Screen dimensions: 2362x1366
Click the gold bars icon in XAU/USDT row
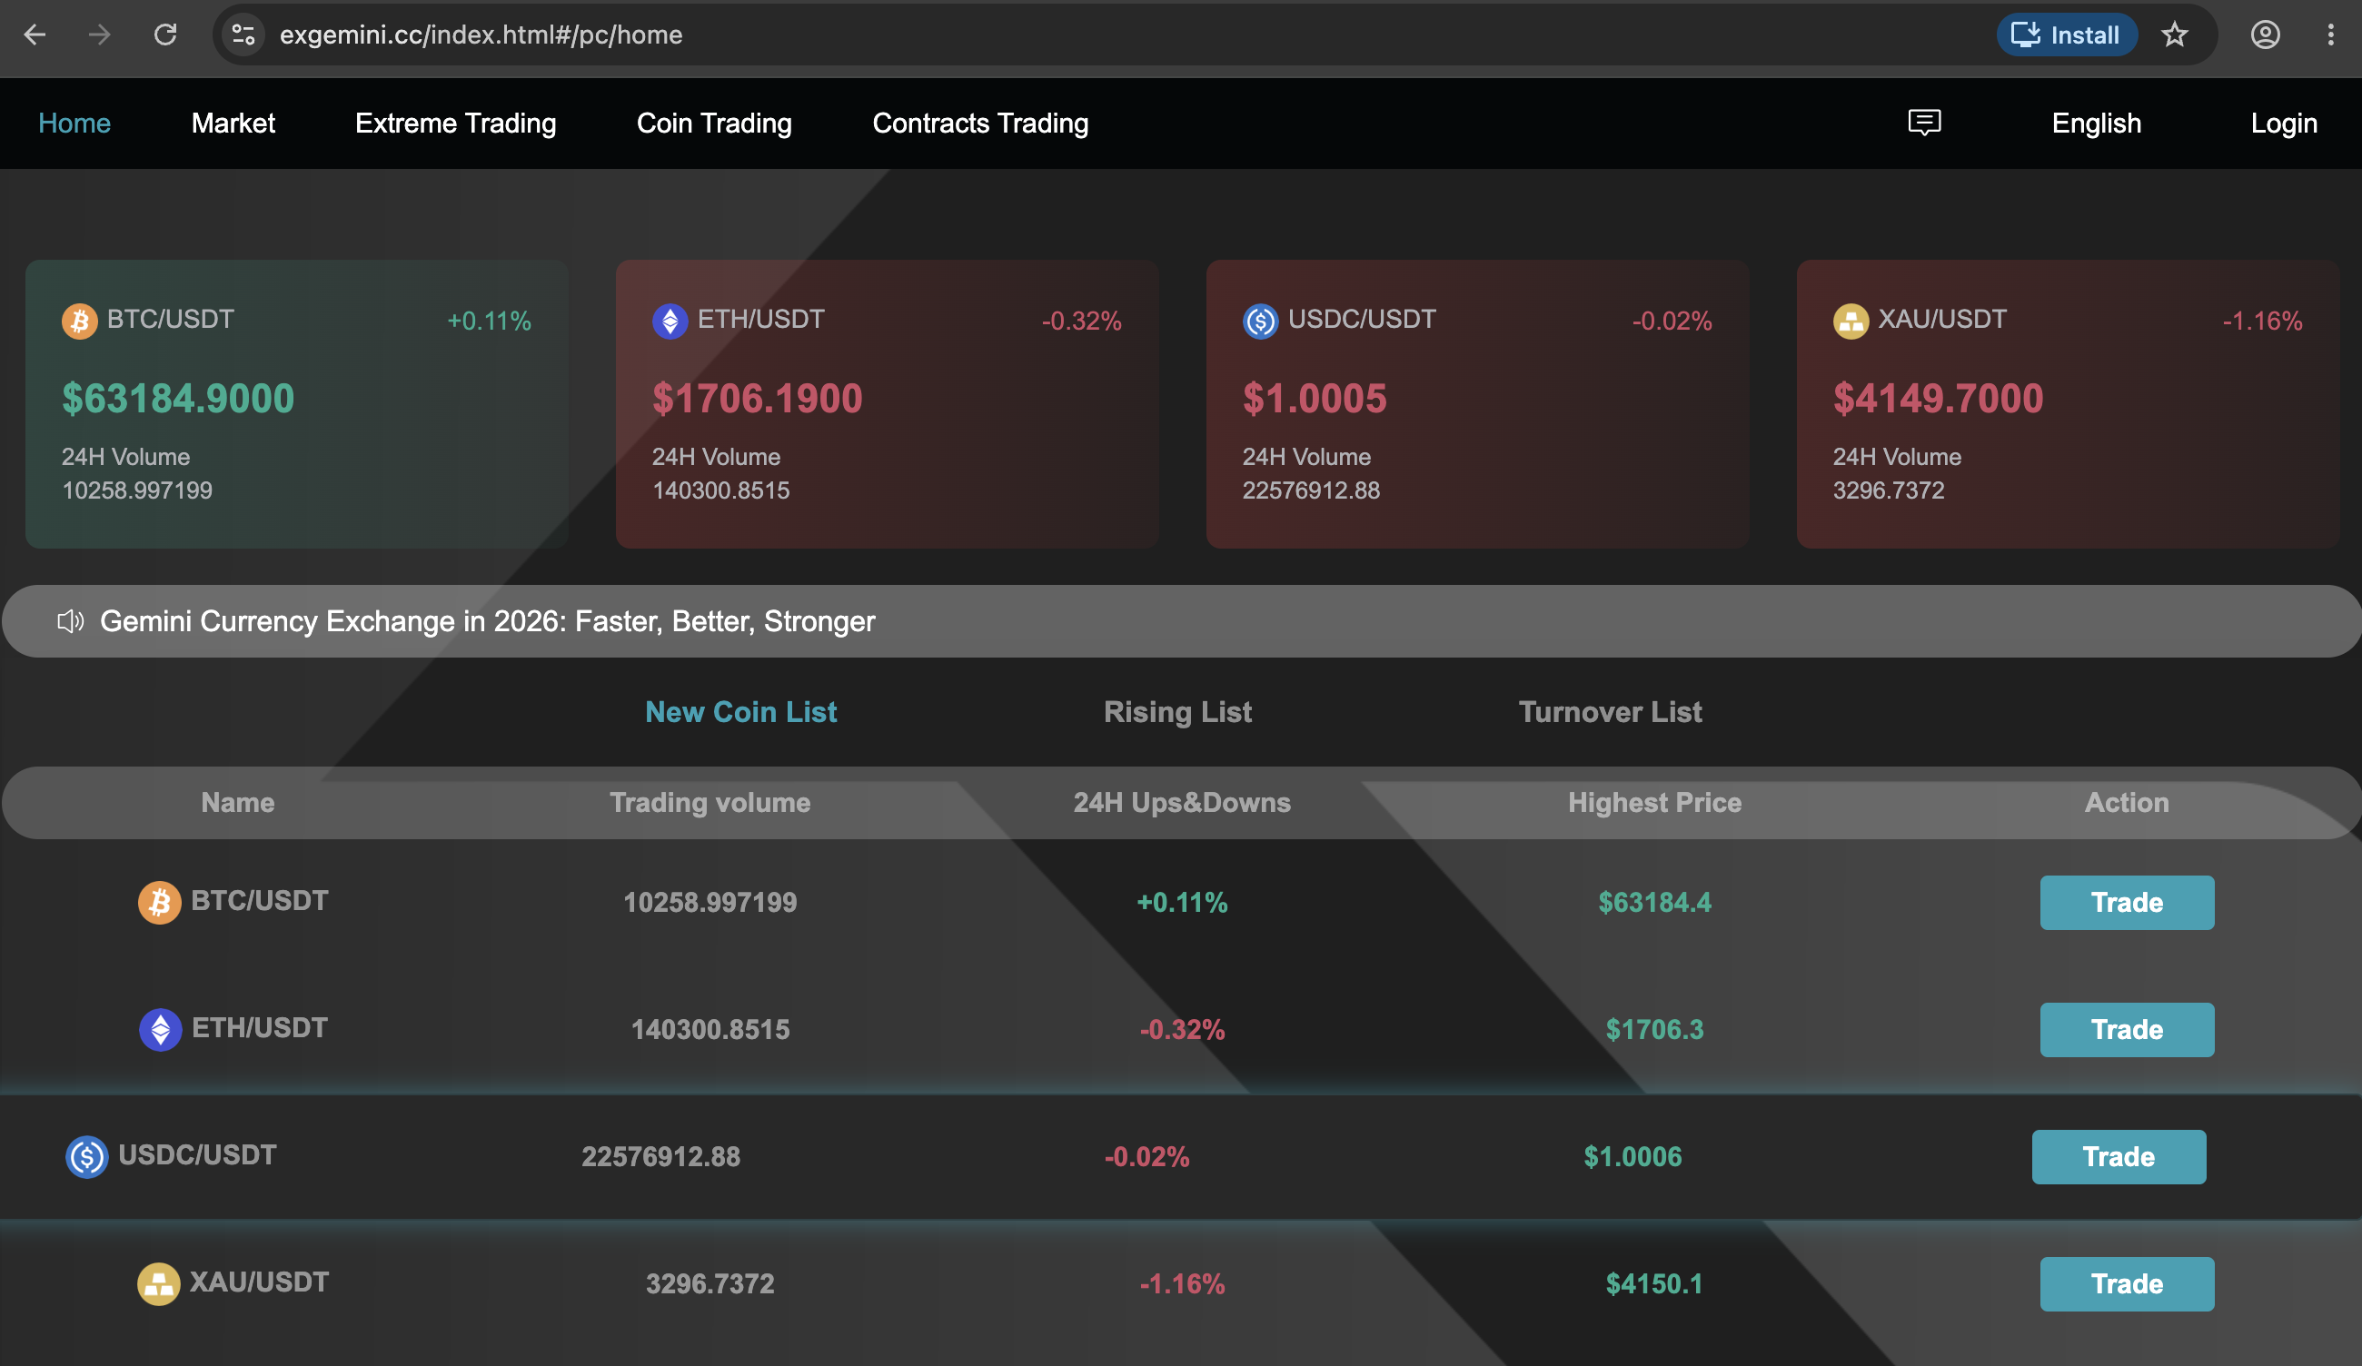coord(158,1283)
